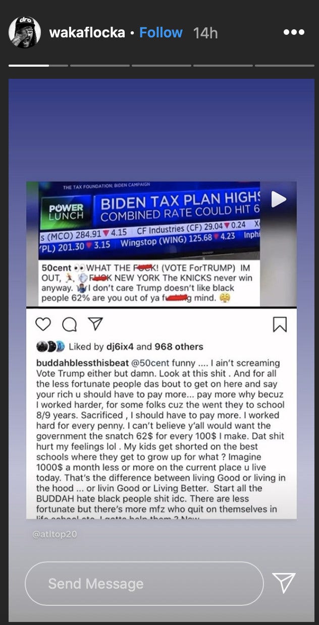The height and width of the screenshot is (625, 319).
Task: Open wakaflocka's profile picture avatar
Action: point(25,32)
